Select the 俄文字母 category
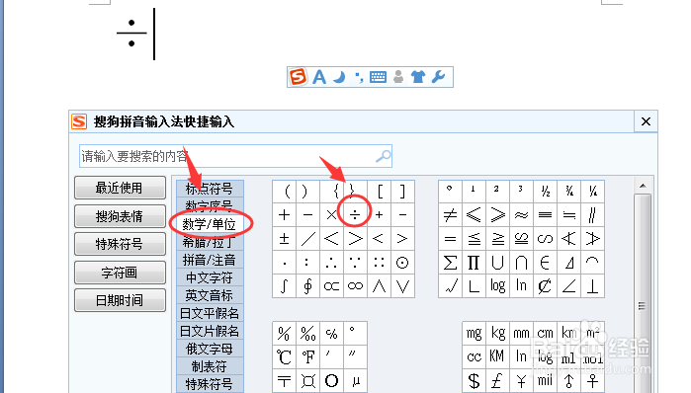The image size is (691, 393). click(210, 349)
